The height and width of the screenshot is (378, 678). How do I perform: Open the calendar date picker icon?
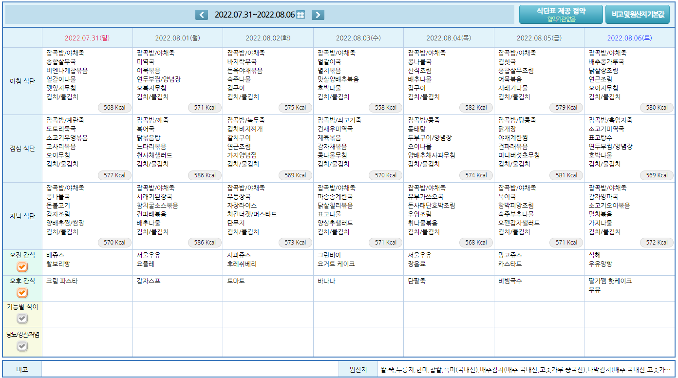[301, 15]
